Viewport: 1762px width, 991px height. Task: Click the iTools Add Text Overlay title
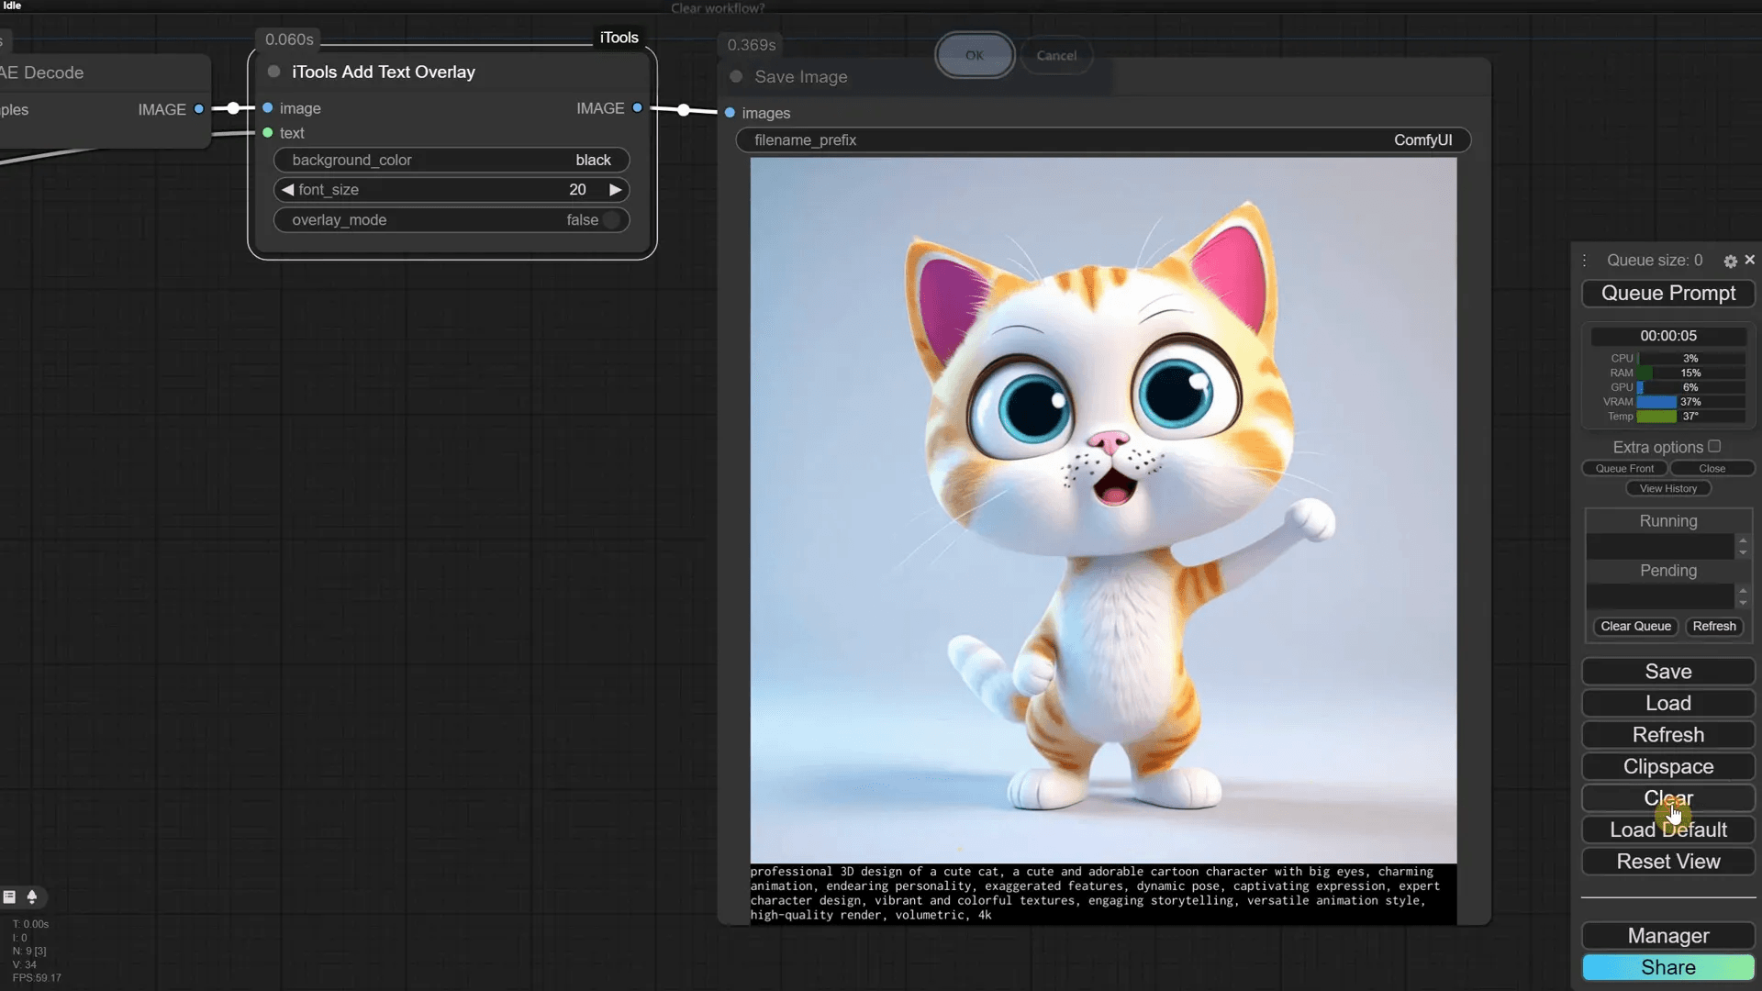(384, 72)
